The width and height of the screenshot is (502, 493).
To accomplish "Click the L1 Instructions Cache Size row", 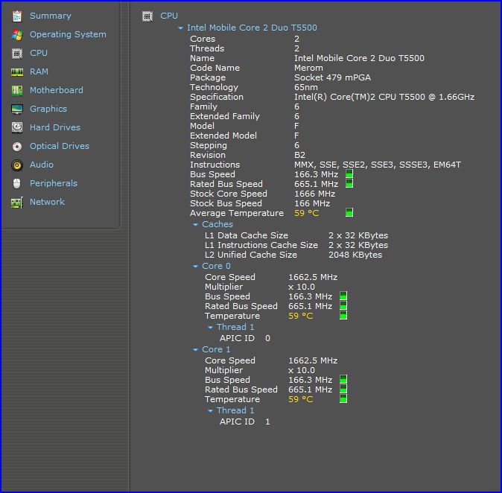I will [296, 245].
